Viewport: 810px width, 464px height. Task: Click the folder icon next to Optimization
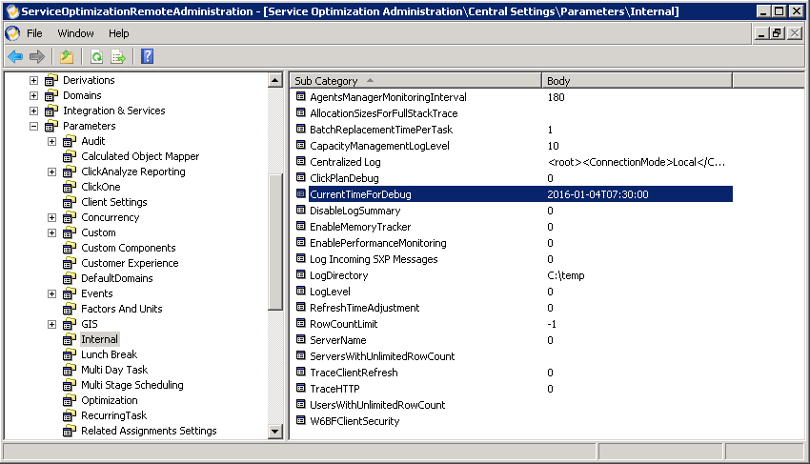[x=70, y=400]
